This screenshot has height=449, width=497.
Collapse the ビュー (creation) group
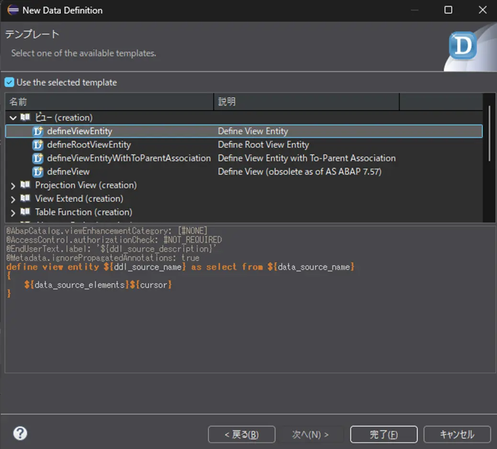tap(12, 118)
